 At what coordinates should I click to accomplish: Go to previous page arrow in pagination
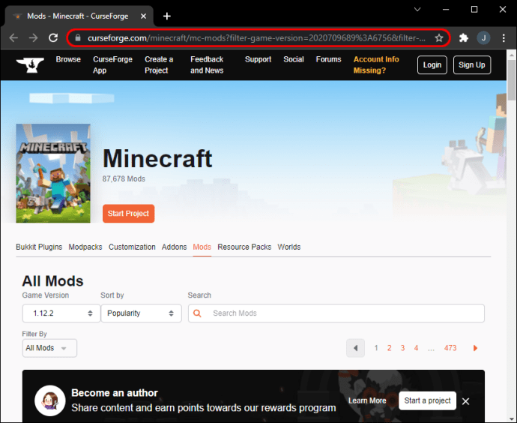(355, 348)
